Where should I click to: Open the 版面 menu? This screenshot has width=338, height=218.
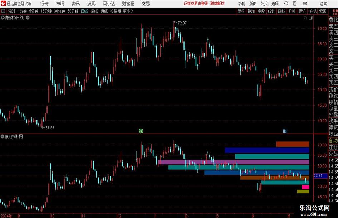point(253,4)
